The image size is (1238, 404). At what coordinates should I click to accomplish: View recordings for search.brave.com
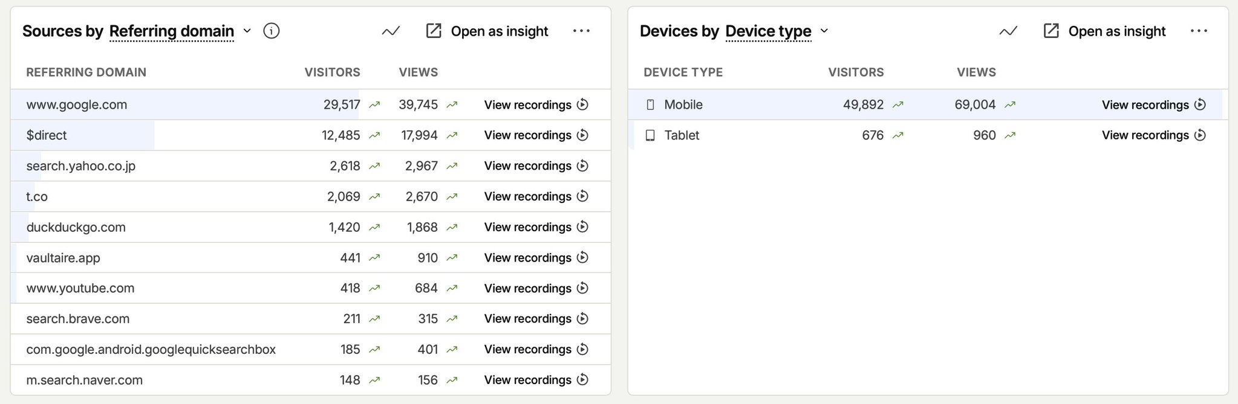coord(536,319)
